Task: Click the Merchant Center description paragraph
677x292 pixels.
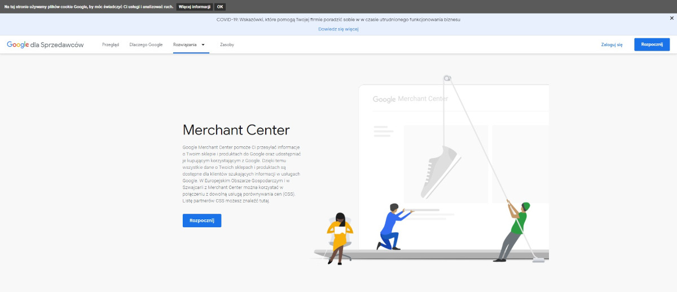Action: [x=242, y=173]
